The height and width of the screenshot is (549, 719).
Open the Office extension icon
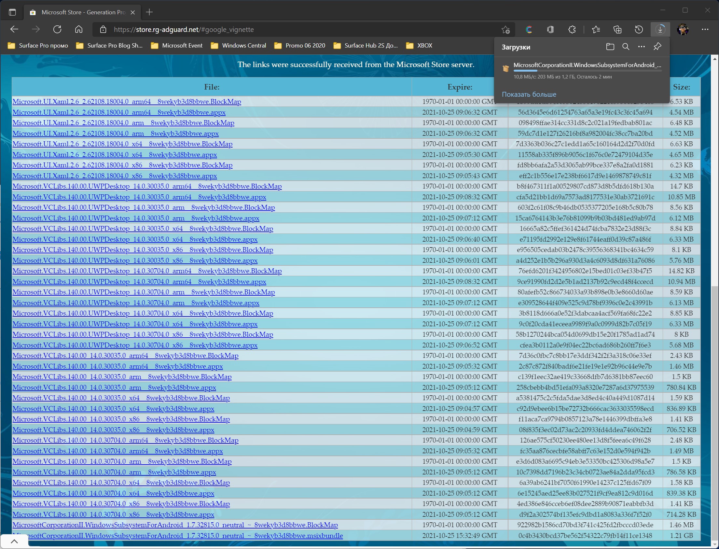550,29
